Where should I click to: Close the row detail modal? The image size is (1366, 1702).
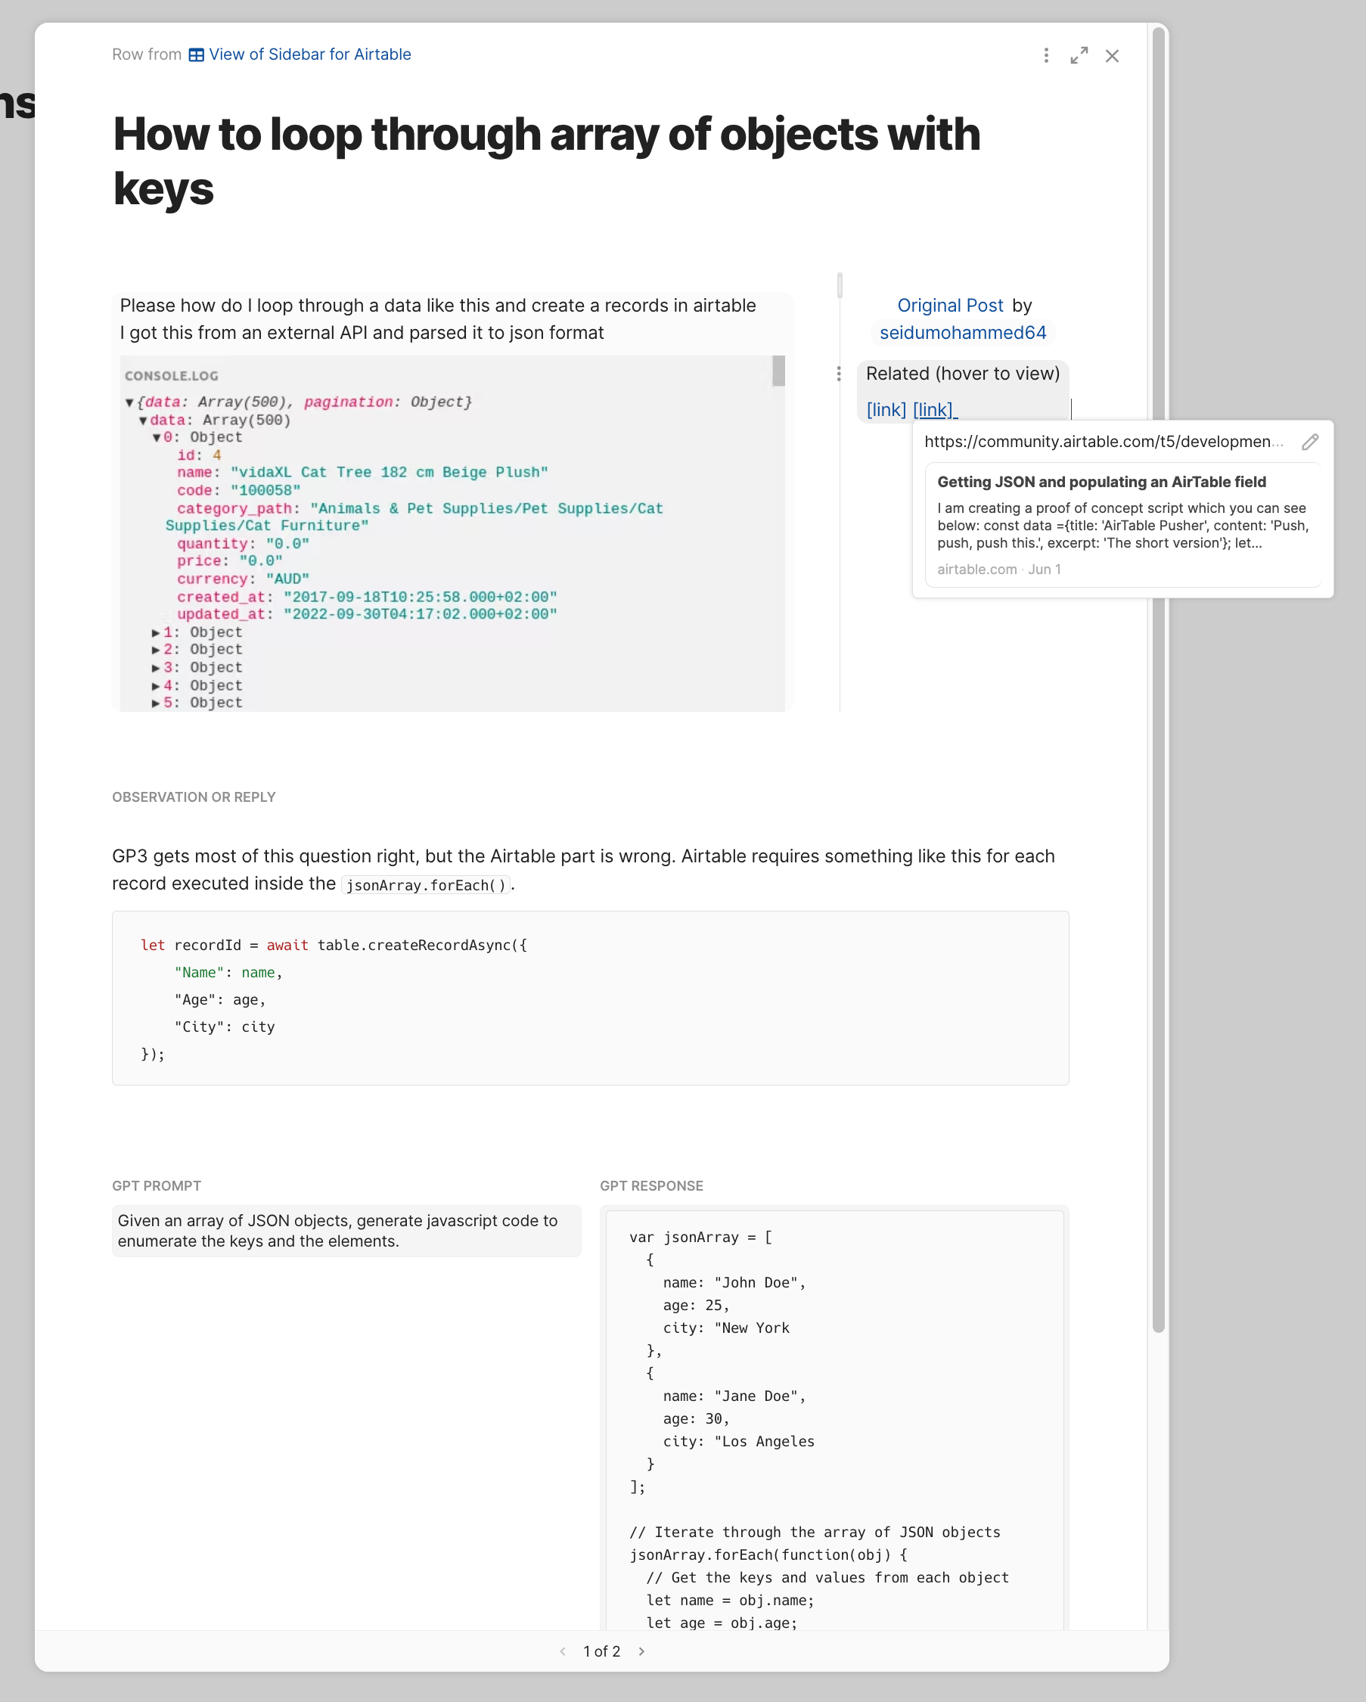1112,55
